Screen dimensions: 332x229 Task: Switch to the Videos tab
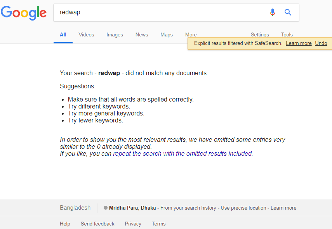click(x=86, y=35)
